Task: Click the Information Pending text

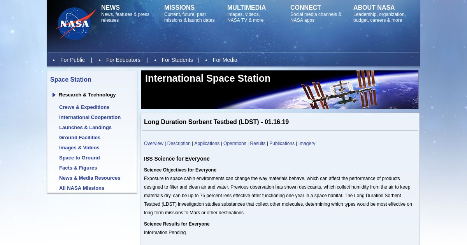Action: click(x=165, y=233)
